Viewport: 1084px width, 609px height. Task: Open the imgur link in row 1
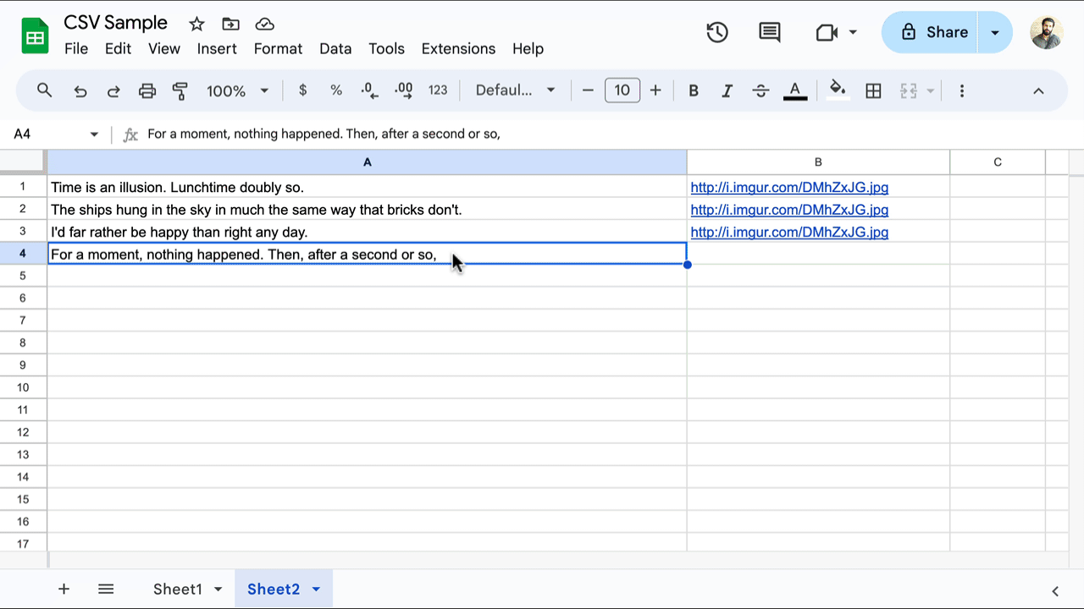pos(789,188)
